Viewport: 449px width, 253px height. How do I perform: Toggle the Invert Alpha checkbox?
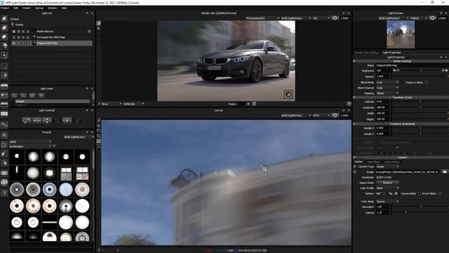point(440,194)
